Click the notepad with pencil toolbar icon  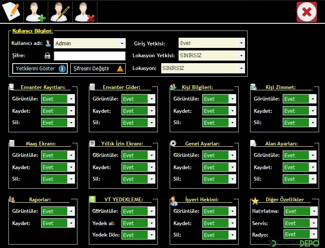coord(11,11)
